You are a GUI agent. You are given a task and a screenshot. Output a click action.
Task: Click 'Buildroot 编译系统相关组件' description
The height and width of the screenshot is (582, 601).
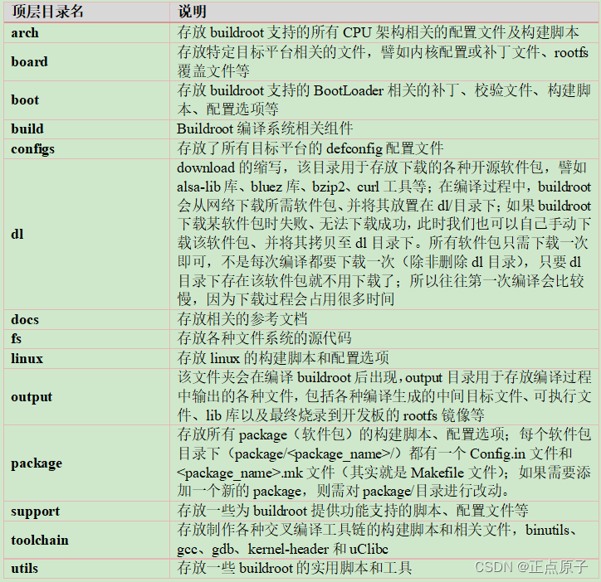pyautogui.click(x=384, y=129)
